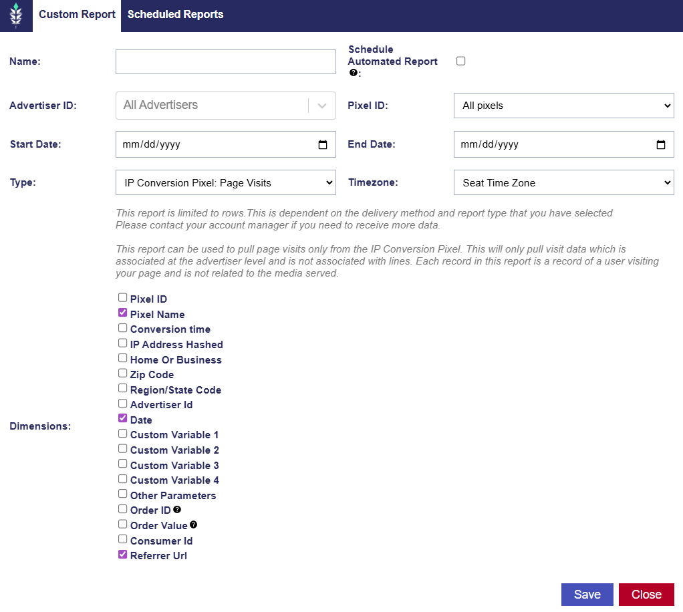Click the Order ID help icon
Screen dimensions: 683x612
(x=177, y=510)
